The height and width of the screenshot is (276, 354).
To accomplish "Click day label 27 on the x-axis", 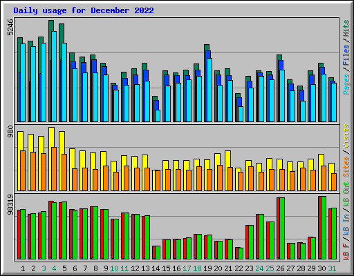I will 290,268.
